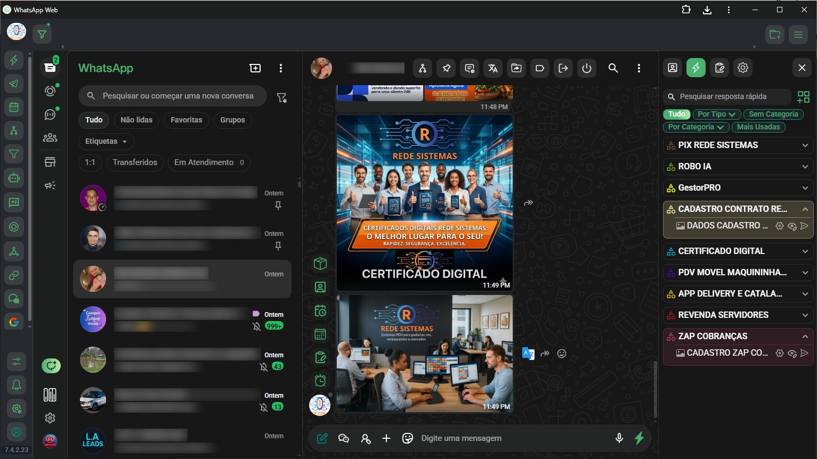Open the contact card icon in the right panel
817x459 pixels.
pos(672,68)
